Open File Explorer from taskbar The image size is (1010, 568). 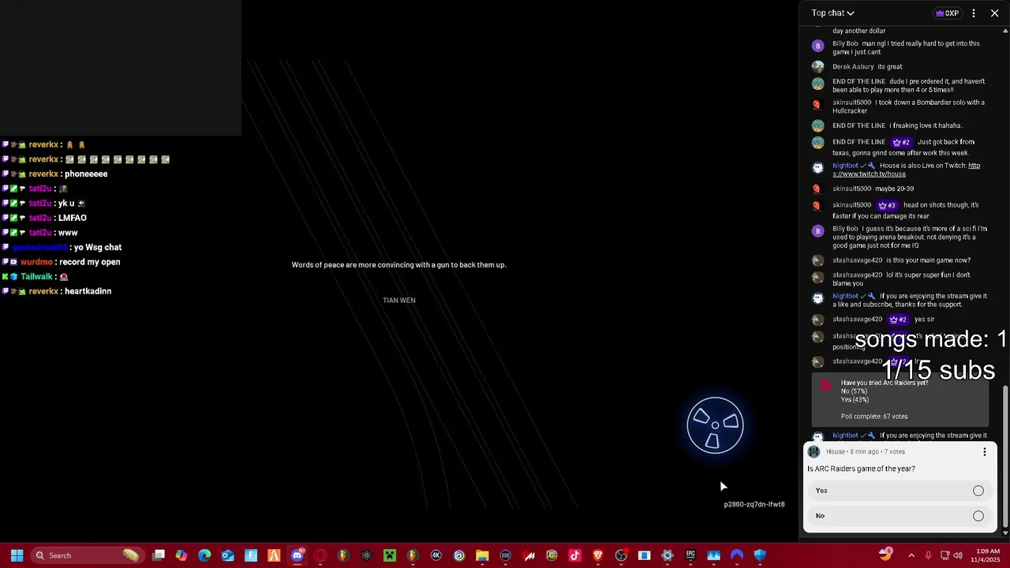pyautogui.click(x=482, y=555)
